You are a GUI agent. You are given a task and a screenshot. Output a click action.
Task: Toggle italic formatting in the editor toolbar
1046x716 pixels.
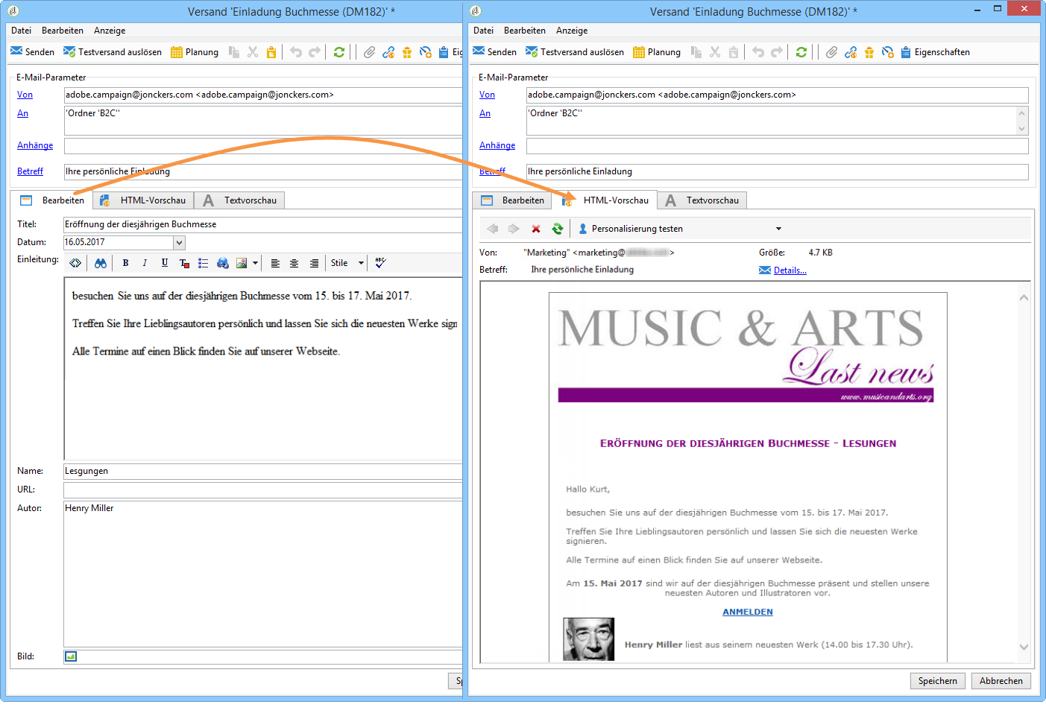tap(145, 263)
